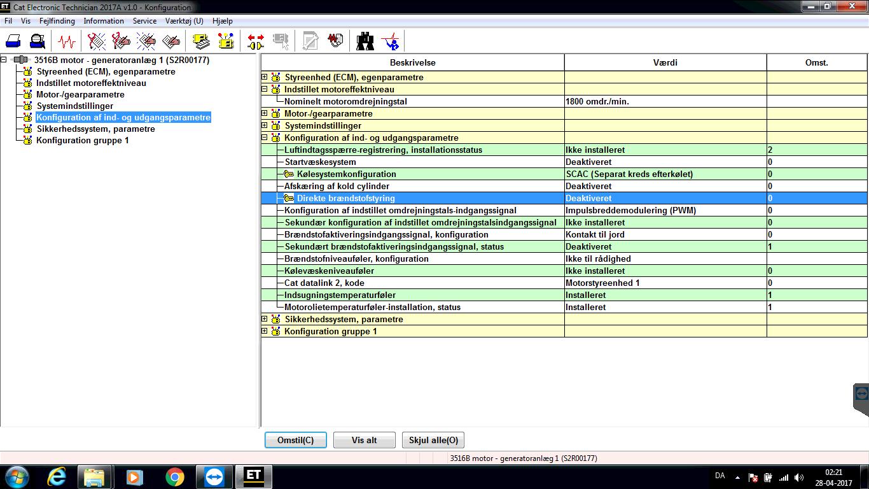
Task: Open Google Chrome from the taskbar
Action: [174, 476]
